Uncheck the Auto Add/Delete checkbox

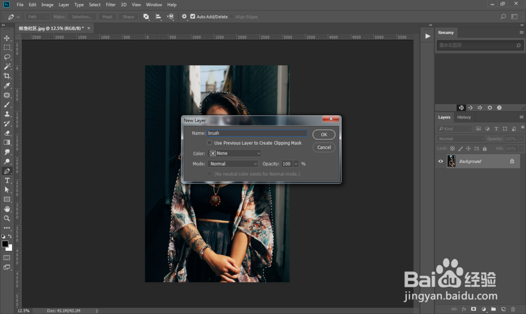(x=193, y=16)
